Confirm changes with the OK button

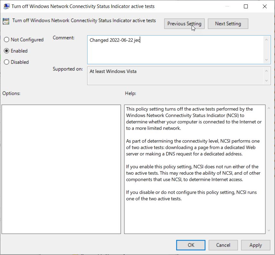pyautogui.click(x=191, y=245)
